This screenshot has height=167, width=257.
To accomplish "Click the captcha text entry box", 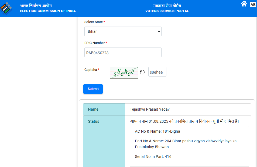I will [157, 72].
